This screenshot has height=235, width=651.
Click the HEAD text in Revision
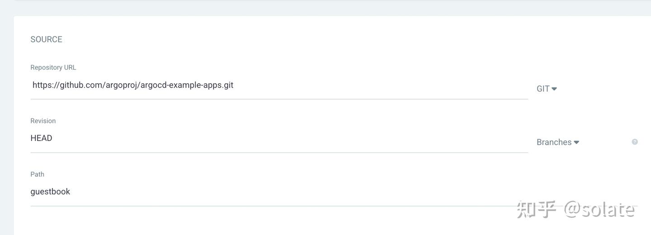pos(41,138)
